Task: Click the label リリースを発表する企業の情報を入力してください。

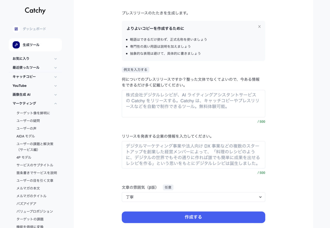Action: pos(167,136)
